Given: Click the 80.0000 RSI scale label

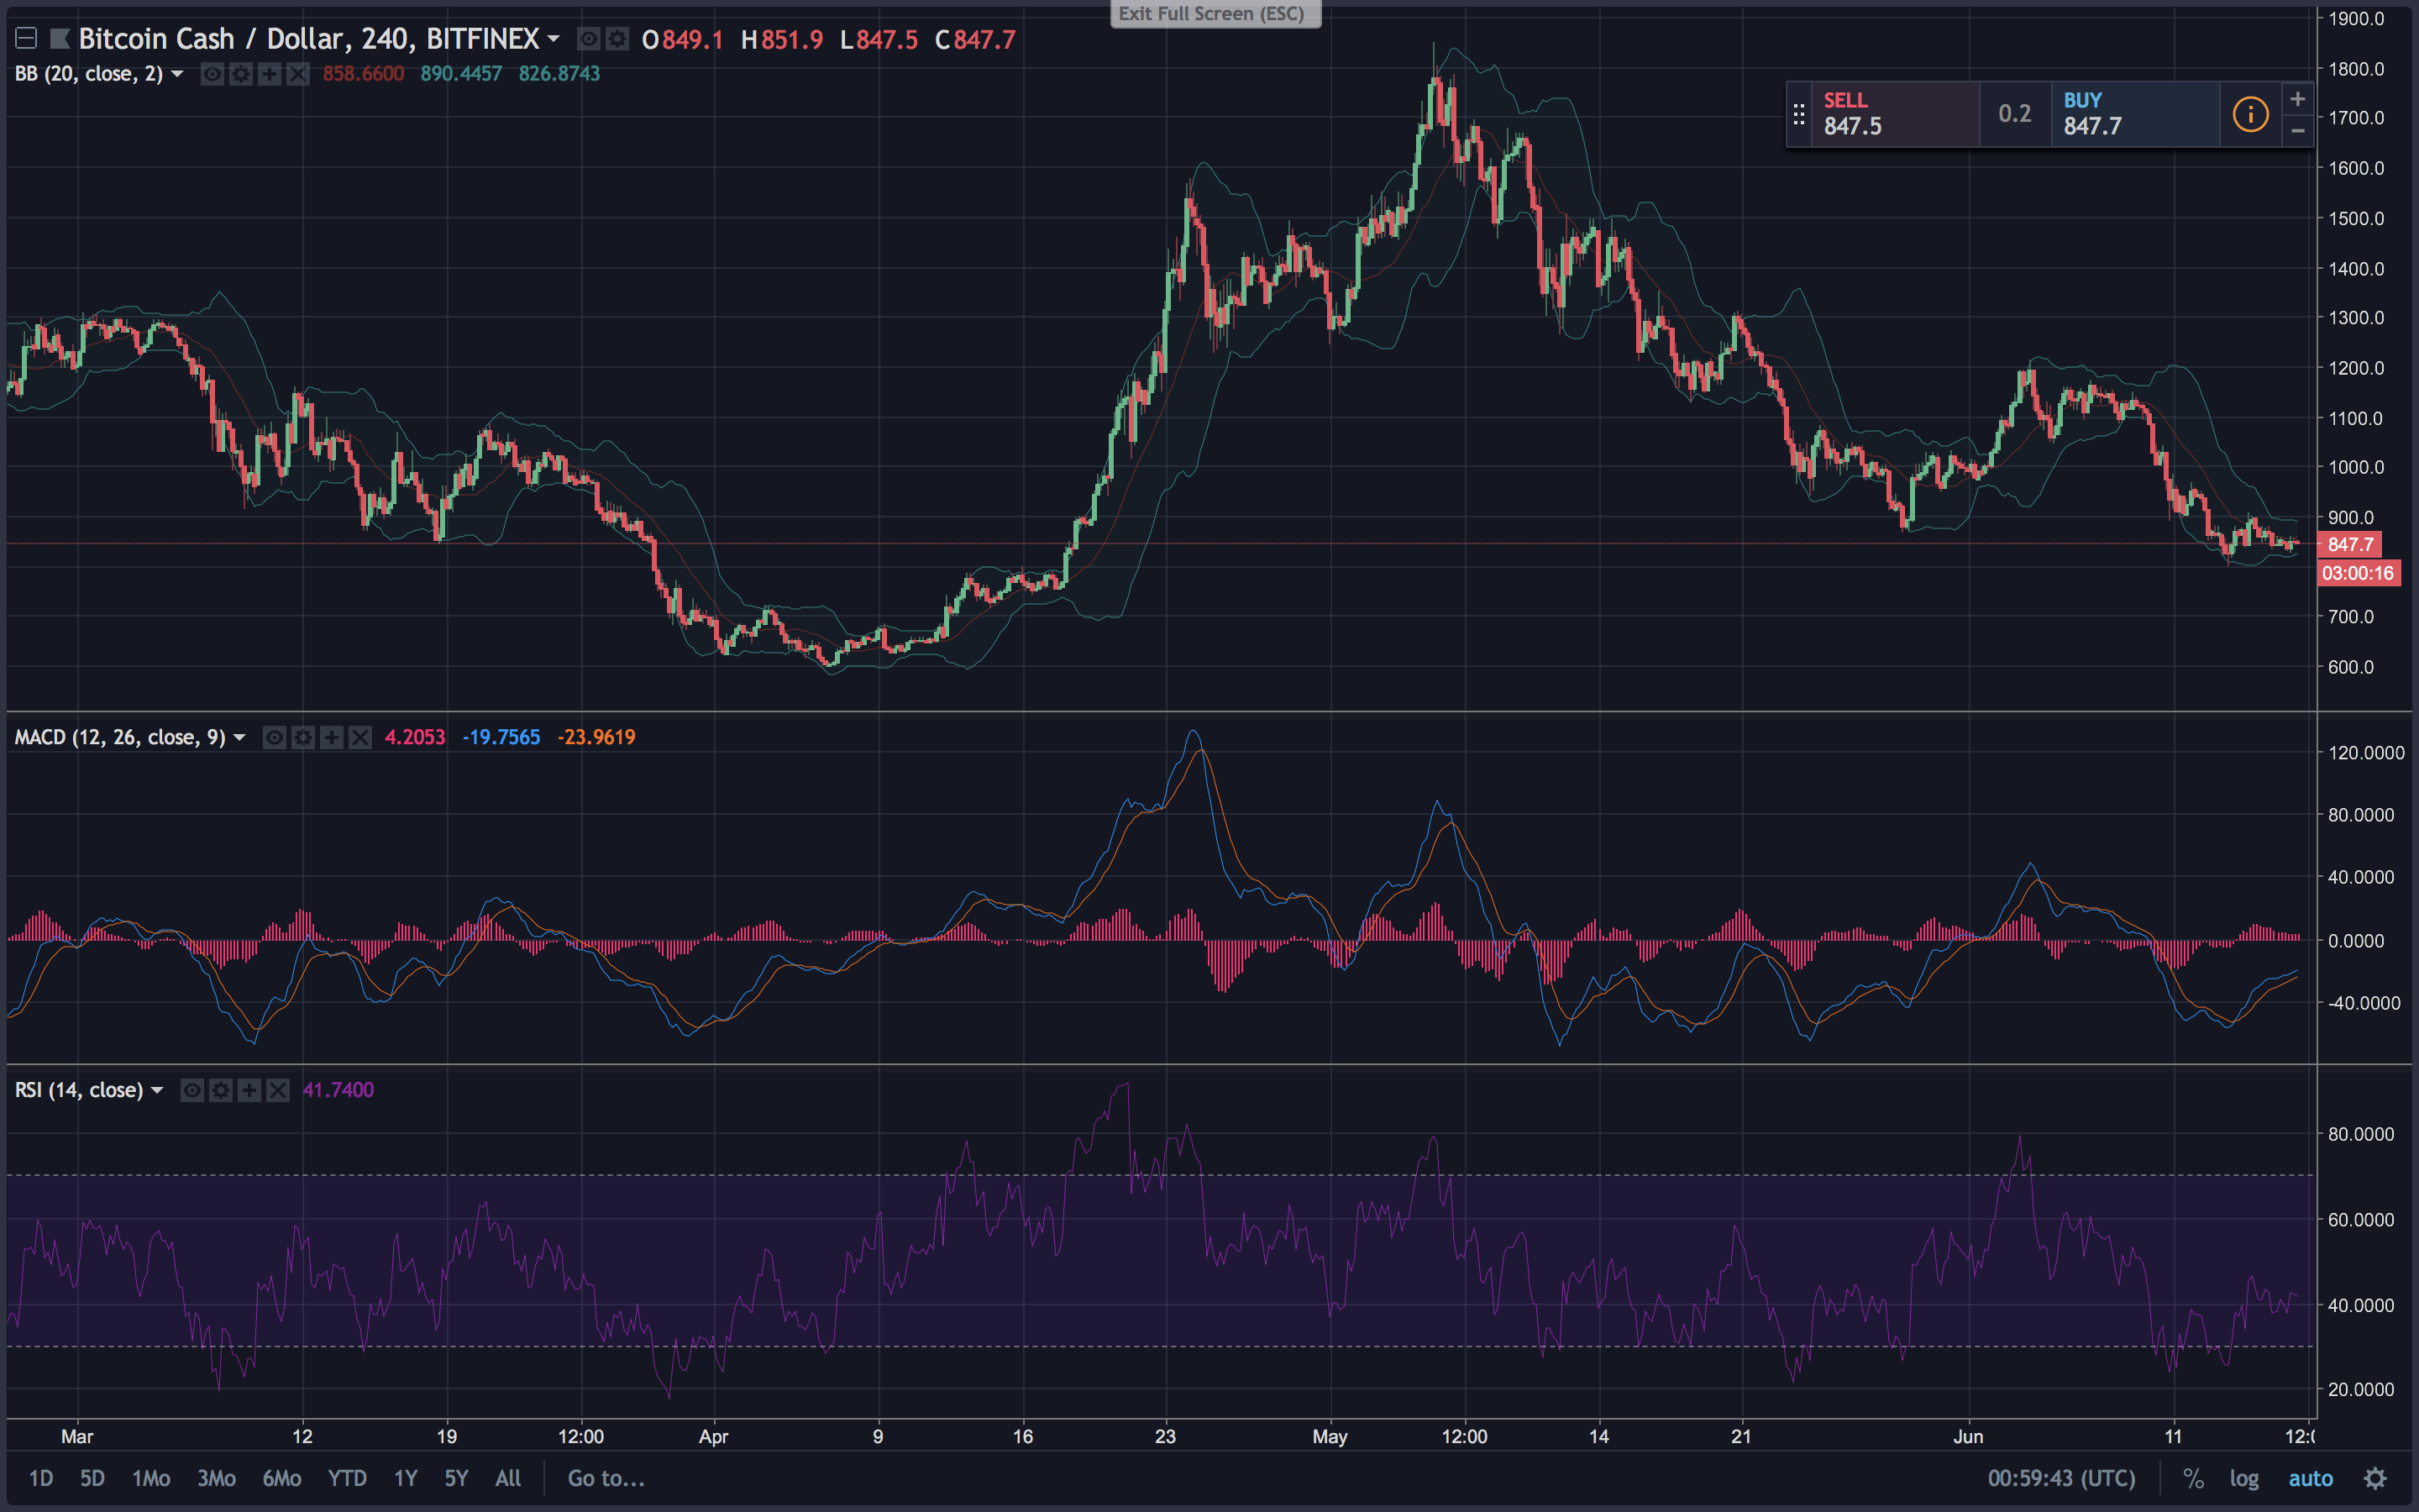Looking at the screenshot, I should point(2361,1134).
